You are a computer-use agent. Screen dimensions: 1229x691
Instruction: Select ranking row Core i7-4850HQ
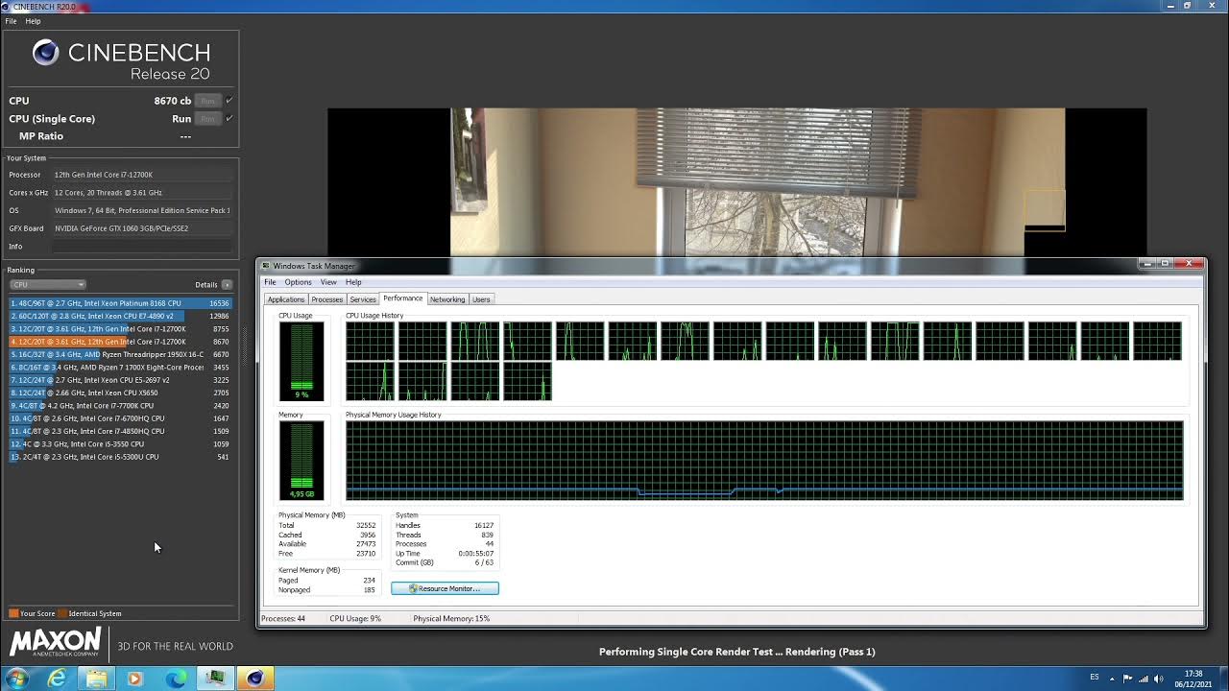click(120, 431)
